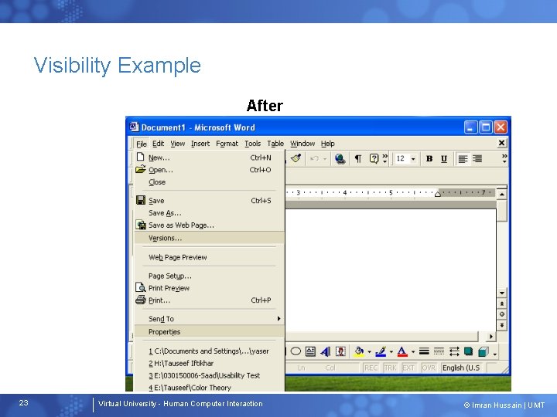
Task: Open recent file 3 Usability Test
Action: pyautogui.click(x=209, y=375)
